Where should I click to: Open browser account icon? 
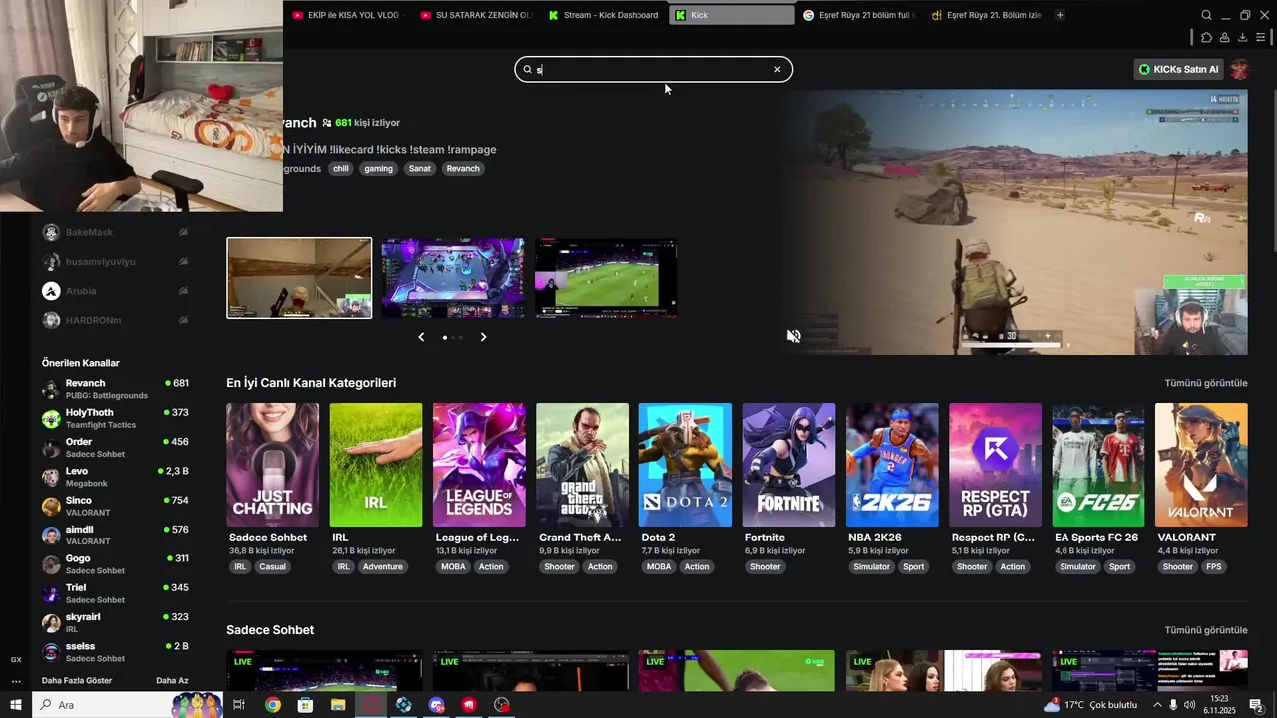1224,38
